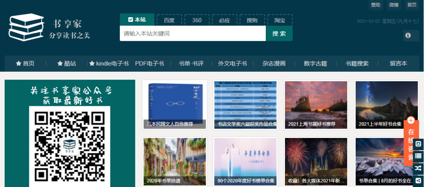Click the date text 2021-10-22 星期五
The height and width of the screenshot is (187, 424).
pos(388,21)
